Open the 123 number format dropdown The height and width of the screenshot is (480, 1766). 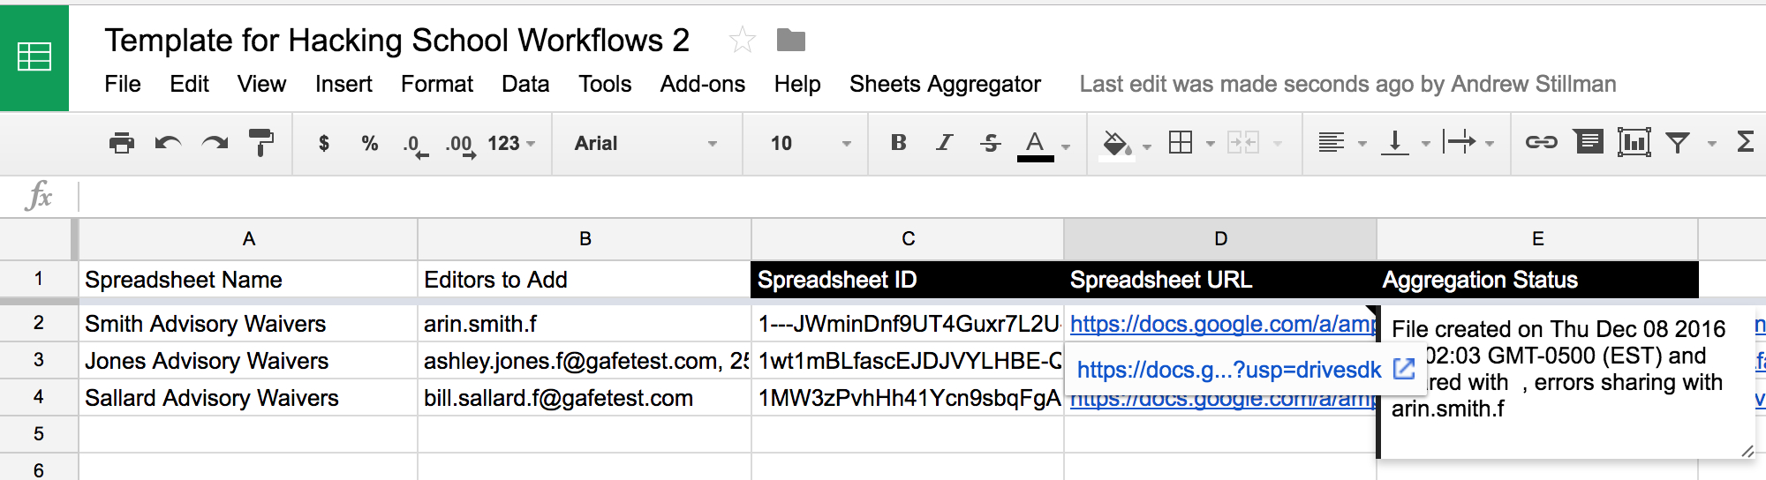coord(511,143)
